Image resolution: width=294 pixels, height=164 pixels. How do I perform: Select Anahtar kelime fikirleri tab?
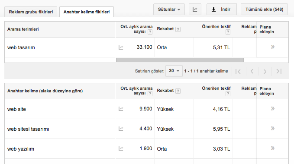click(x=87, y=12)
